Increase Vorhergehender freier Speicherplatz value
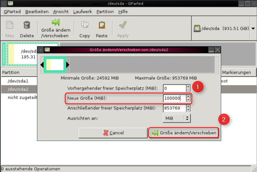This screenshot has height=172, width=257. pos(188,87)
